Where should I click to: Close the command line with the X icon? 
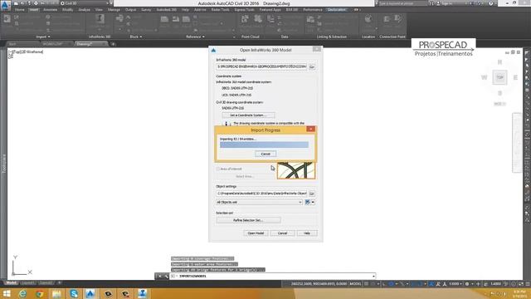click(160, 277)
